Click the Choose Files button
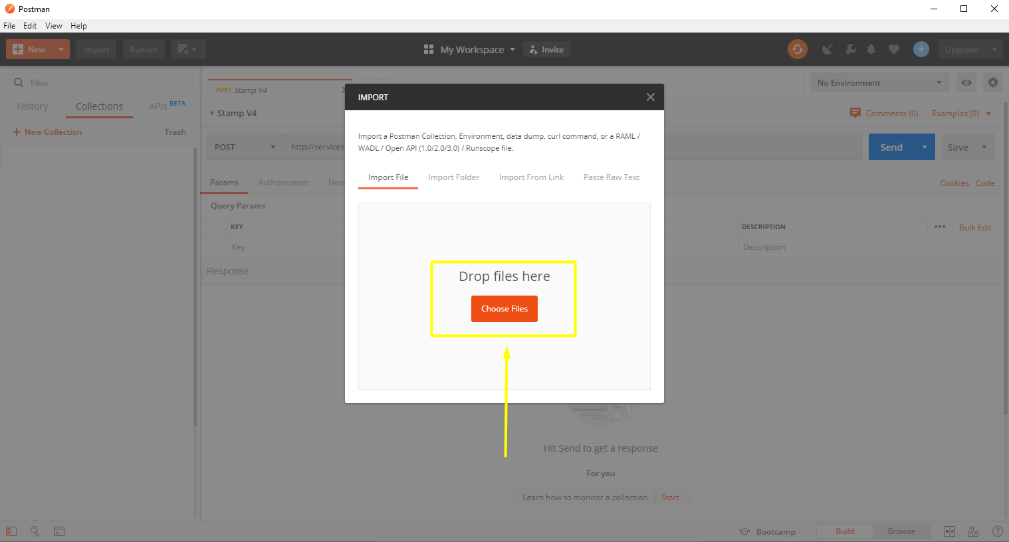The height and width of the screenshot is (542, 1009). click(504, 308)
